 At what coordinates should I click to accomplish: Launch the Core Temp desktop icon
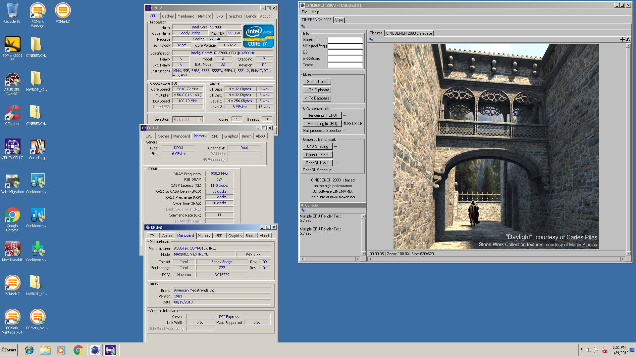[37, 149]
